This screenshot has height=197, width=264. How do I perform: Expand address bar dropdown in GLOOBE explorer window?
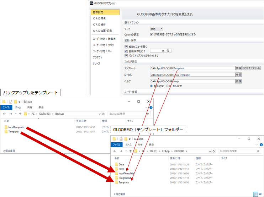click(210, 151)
